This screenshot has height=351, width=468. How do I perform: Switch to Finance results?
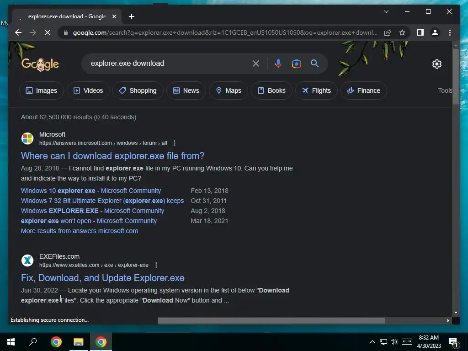click(363, 90)
